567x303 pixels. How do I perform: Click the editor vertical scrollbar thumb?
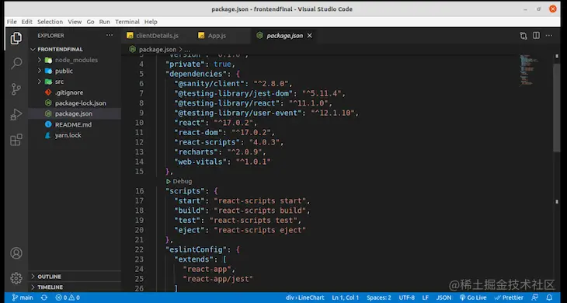[x=556, y=108]
